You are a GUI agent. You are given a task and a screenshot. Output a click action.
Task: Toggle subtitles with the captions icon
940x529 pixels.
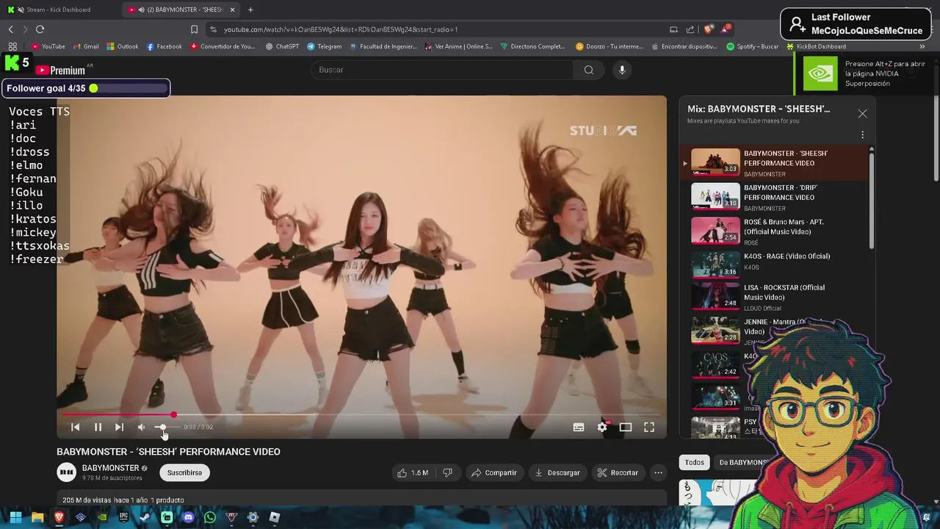pos(579,427)
